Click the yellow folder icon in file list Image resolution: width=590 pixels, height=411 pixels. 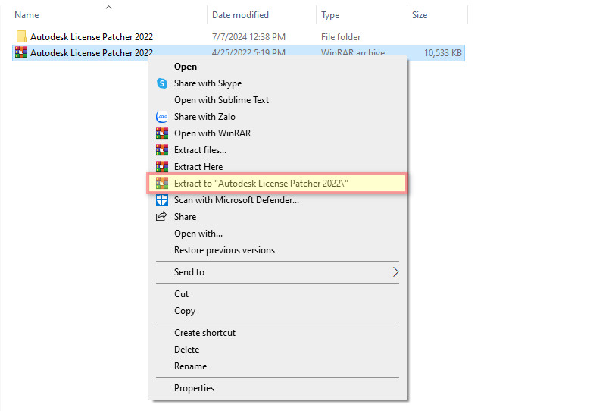click(x=21, y=37)
